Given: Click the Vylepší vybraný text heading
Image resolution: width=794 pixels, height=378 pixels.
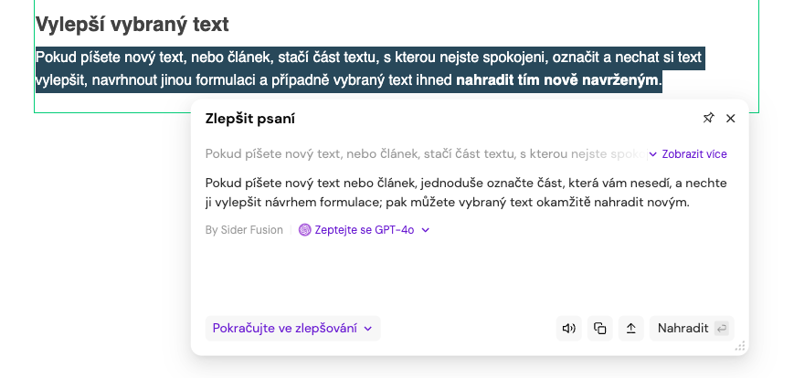Looking at the screenshot, I should [132, 25].
